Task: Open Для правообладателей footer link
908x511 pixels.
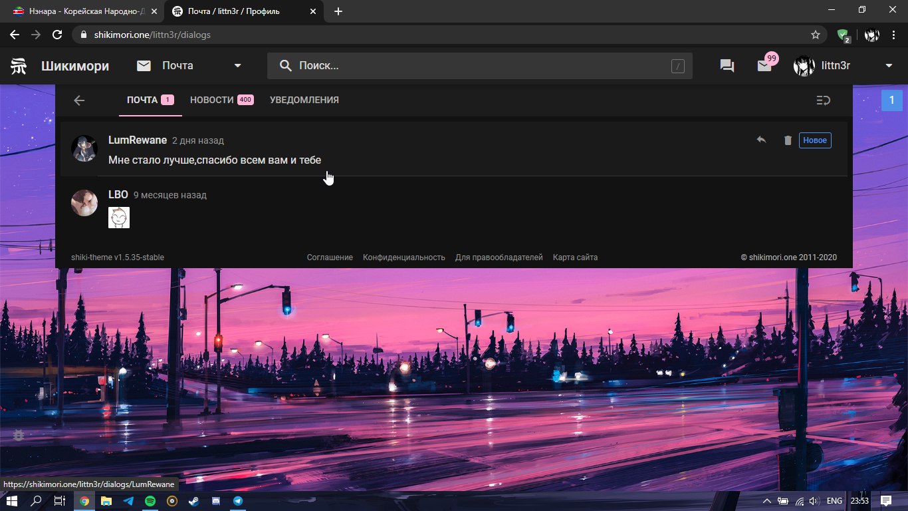Action: point(499,257)
